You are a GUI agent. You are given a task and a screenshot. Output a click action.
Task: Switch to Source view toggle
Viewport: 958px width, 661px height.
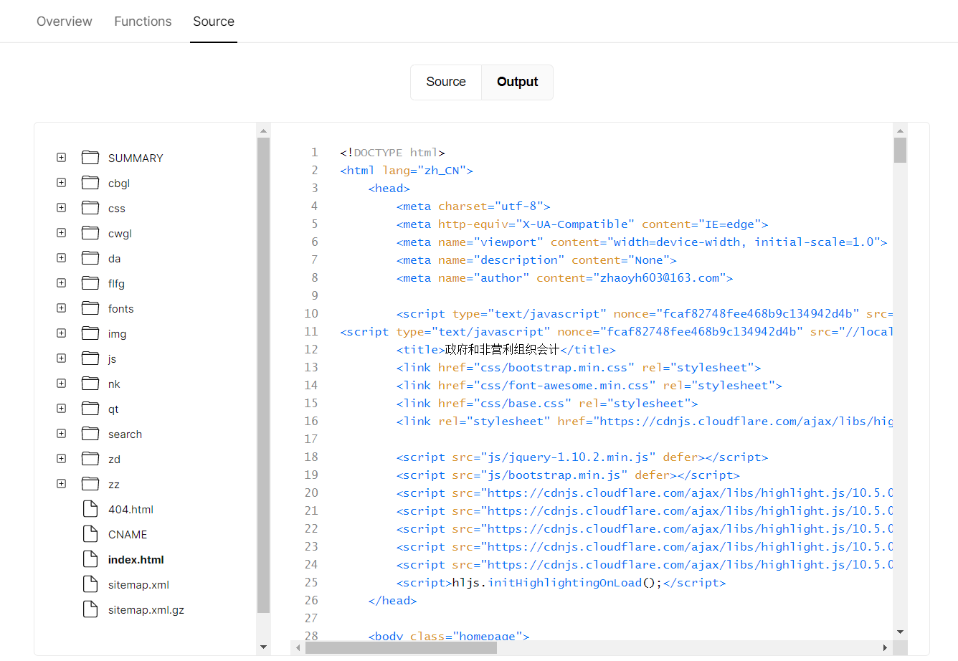click(445, 82)
